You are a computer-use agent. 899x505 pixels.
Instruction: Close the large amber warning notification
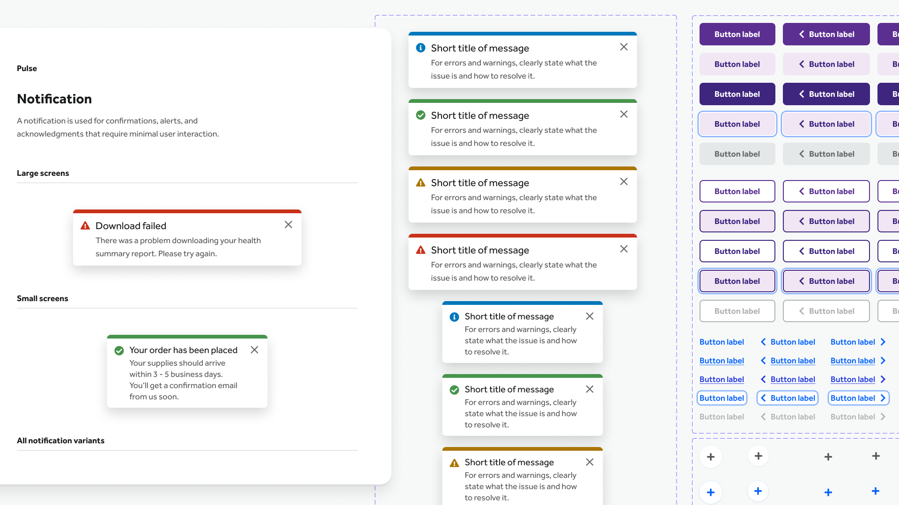[624, 182]
